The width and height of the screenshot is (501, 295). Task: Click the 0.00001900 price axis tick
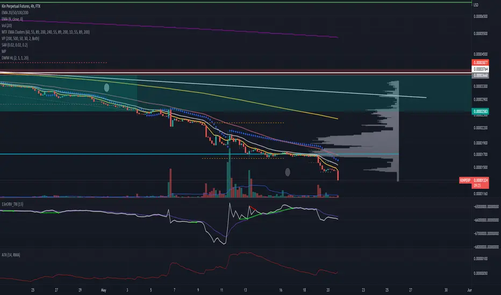[481, 143]
